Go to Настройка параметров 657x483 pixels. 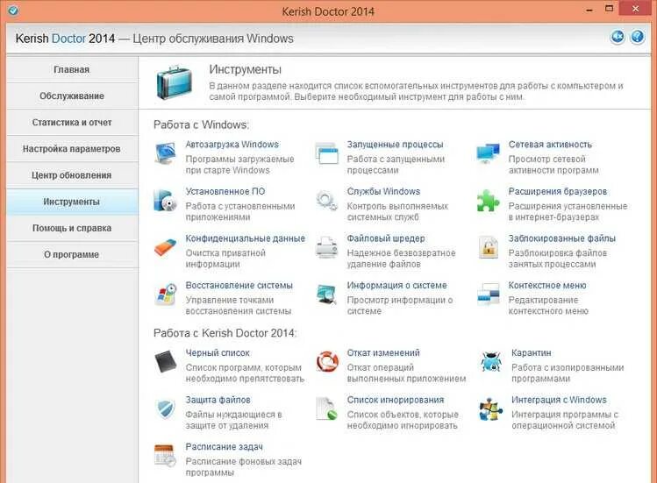(72, 149)
